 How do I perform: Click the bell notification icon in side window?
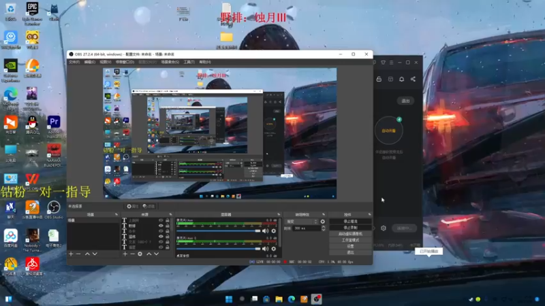point(401,79)
